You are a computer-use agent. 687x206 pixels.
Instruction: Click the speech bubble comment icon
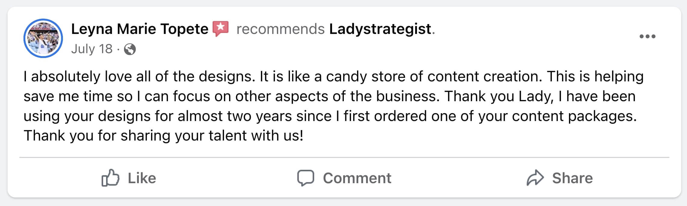[x=306, y=178]
